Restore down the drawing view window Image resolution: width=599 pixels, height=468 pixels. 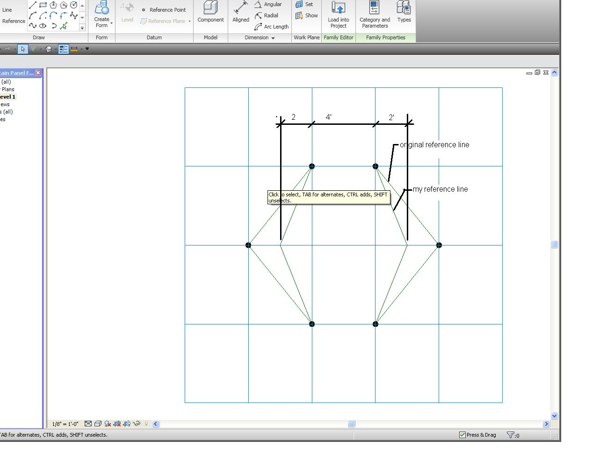pos(537,72)
